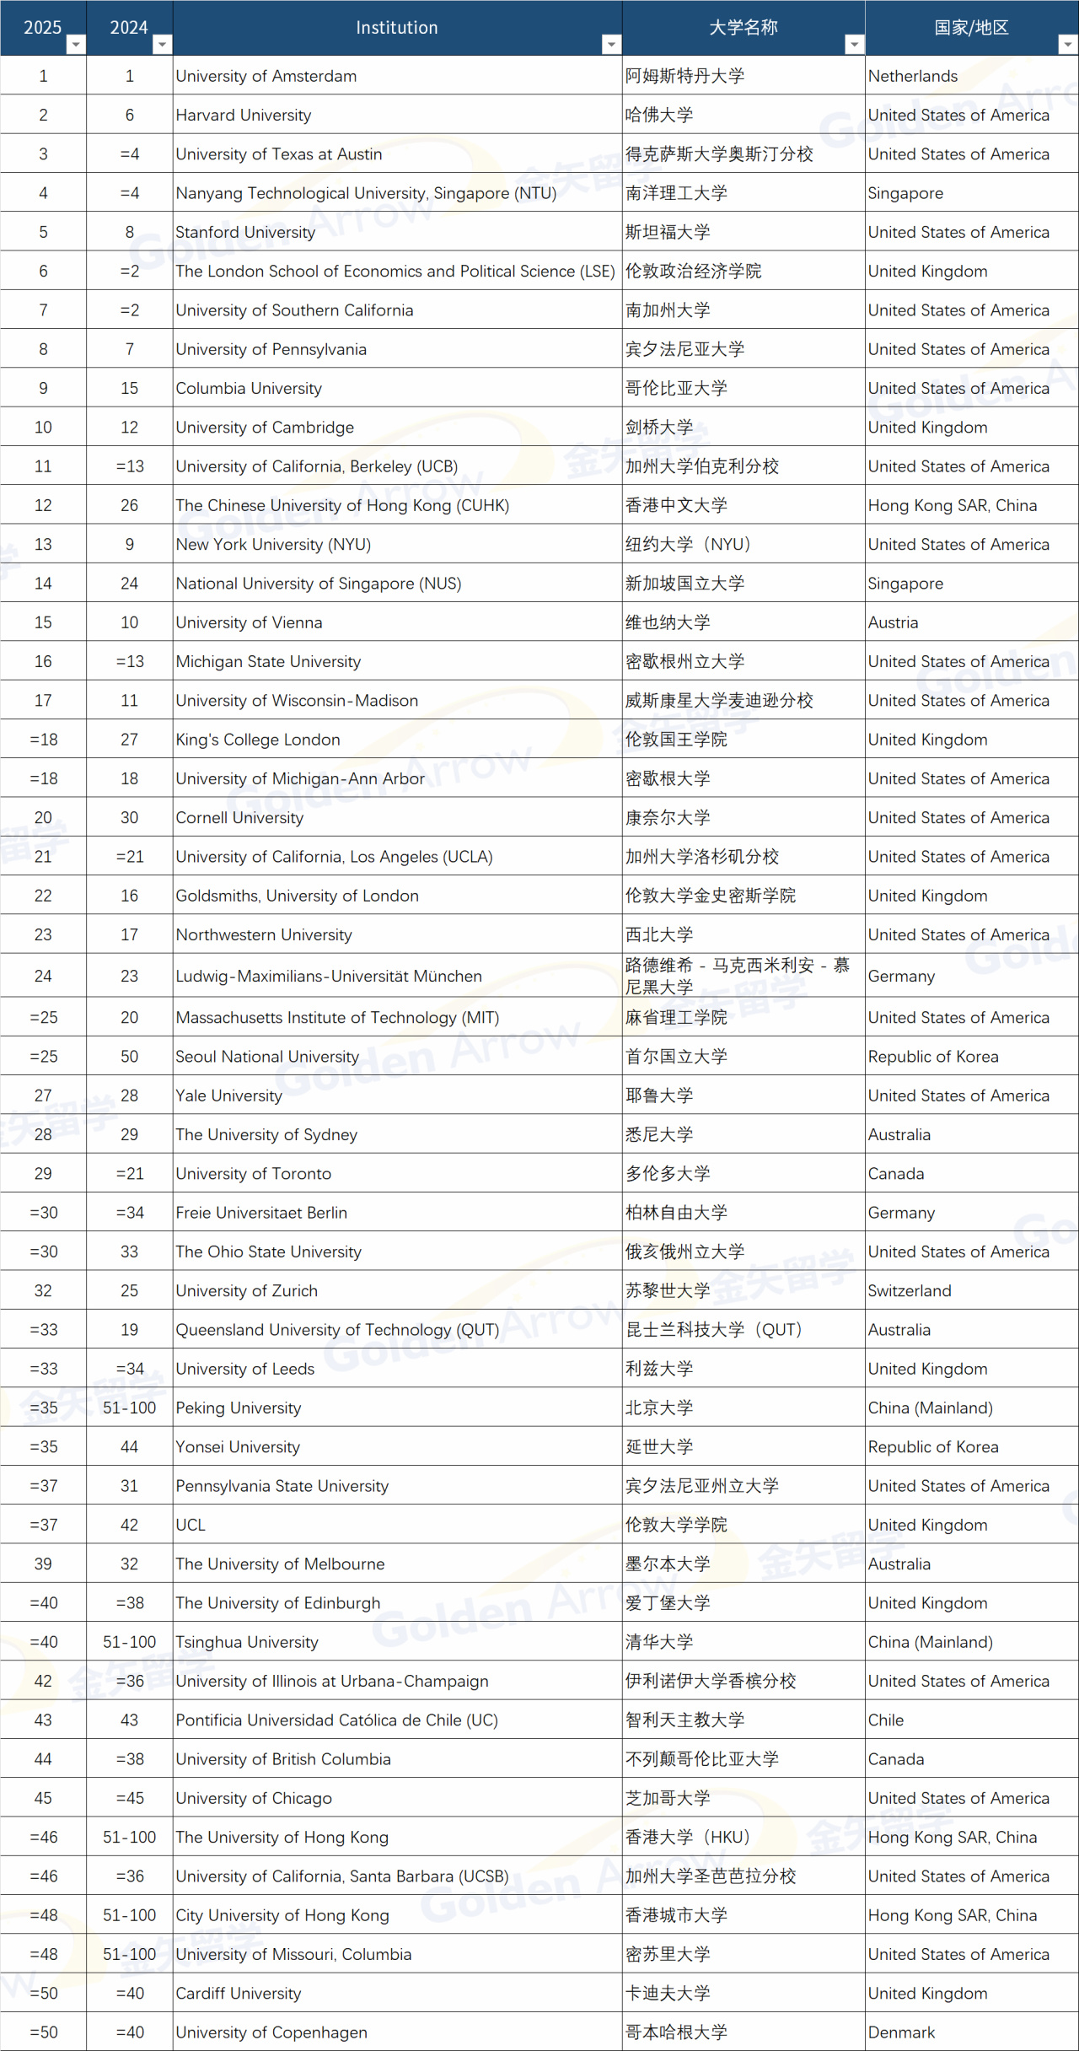The width and height of the screenshot is (1079, 2051).
Task: Click the Peking University cell
Action: tap(239, 1408)
